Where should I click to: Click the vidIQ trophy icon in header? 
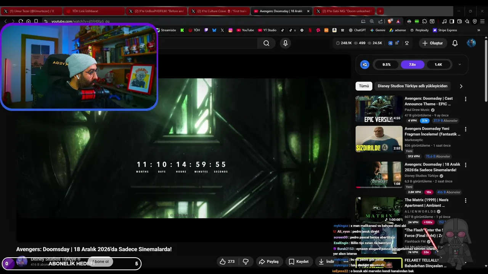[x=407, y=43]
